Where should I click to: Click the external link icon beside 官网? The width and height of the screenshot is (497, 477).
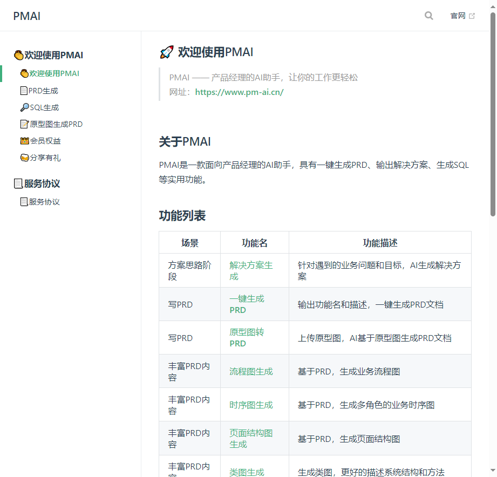coord(472,16)
